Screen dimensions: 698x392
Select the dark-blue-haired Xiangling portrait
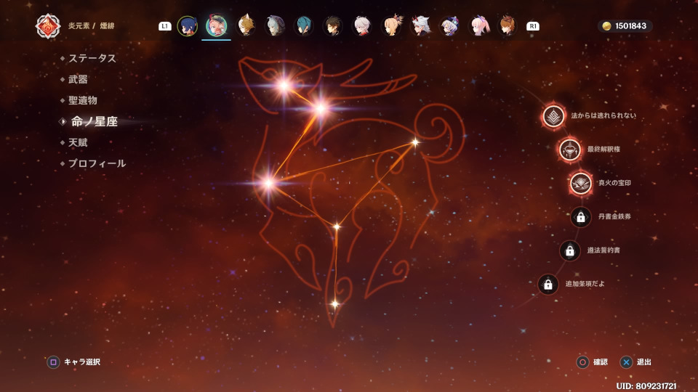click(188, 26)
